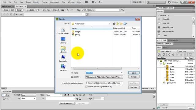Click the go back icon in Save As dialog
Screen dimensions: 196x110
click(114, 24)
